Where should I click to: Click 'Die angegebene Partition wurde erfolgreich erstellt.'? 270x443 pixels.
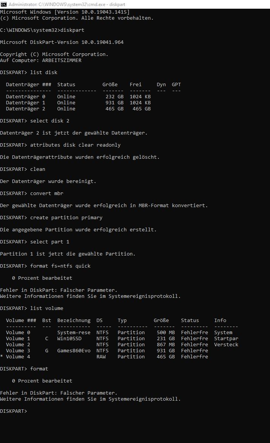pyautogui.click(x=78, y=230)
